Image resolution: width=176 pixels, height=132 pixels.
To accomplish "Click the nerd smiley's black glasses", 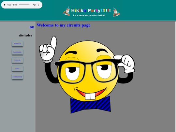I will (x=87, y=71).
